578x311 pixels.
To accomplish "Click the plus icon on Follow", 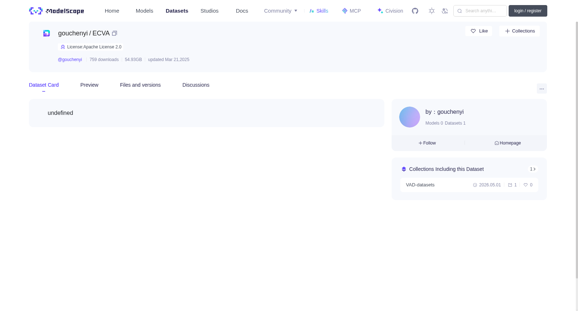I will coord(420,143).
